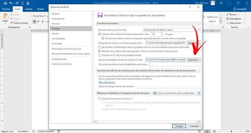Click the Undo arrow icon
The width and height of the screenshot is (251, 133).
[x=11, y=3]
